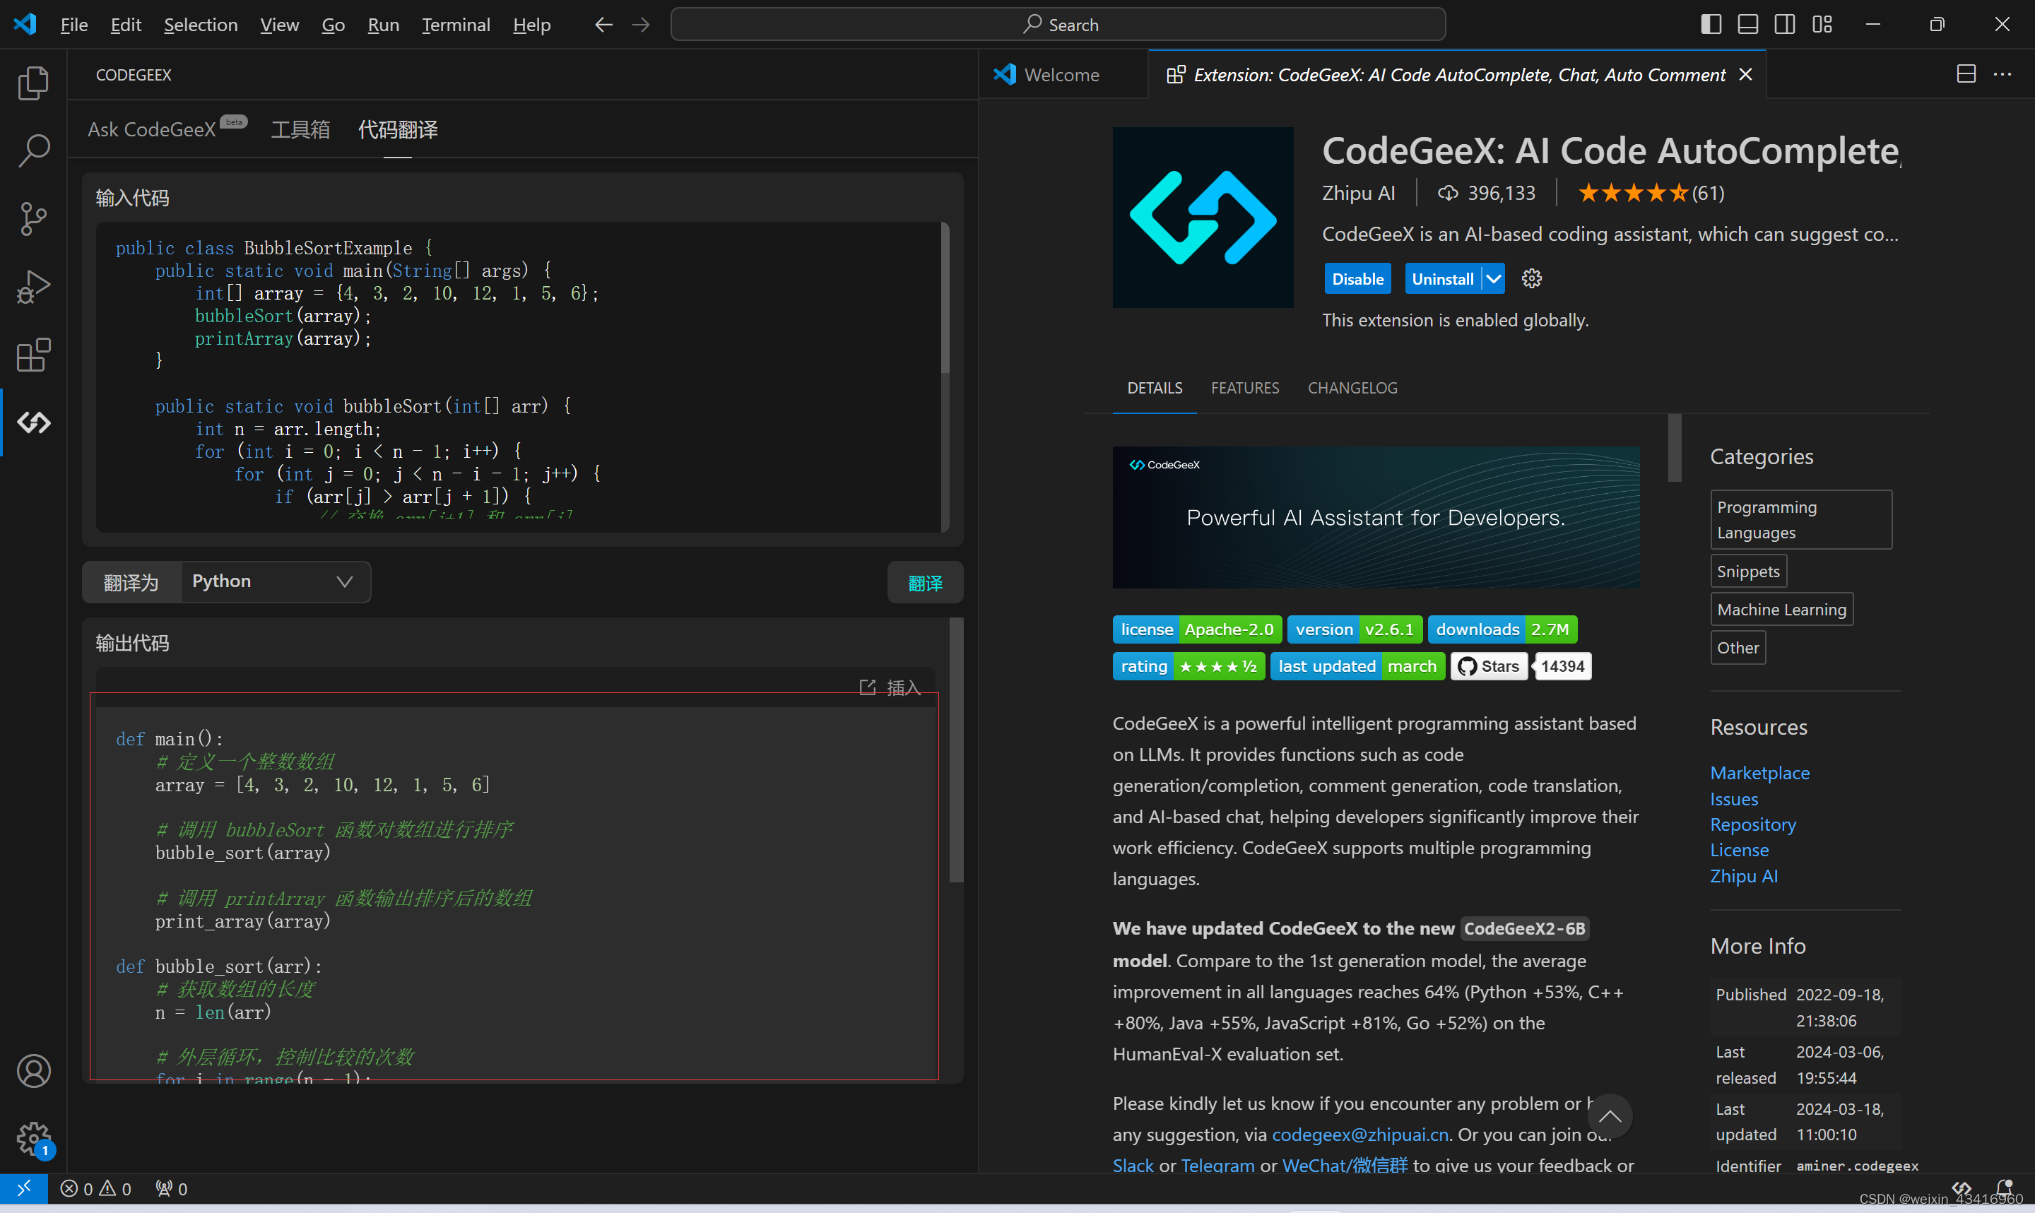Viewport: 2035px width, 1213px height.
Task: Open the Source Control view
Action: 33,219
